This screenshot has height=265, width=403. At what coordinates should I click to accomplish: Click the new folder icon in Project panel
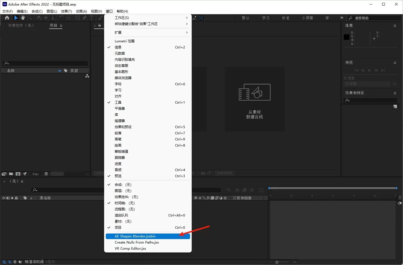coord(11,174)
